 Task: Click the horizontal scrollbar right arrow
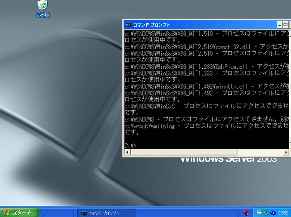point(286,152)
